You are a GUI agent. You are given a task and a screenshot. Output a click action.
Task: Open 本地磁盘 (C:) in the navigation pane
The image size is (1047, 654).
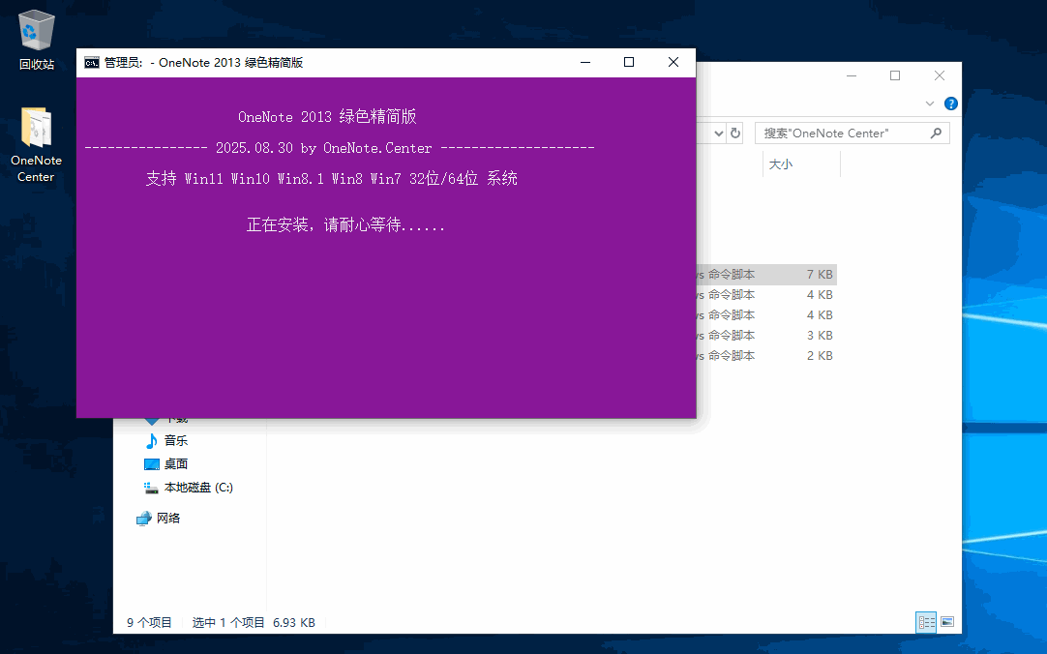[x=189, y=488]
